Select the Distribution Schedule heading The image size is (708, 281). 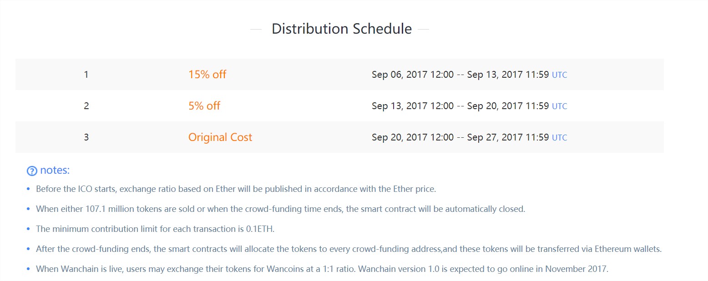[342, 29]
